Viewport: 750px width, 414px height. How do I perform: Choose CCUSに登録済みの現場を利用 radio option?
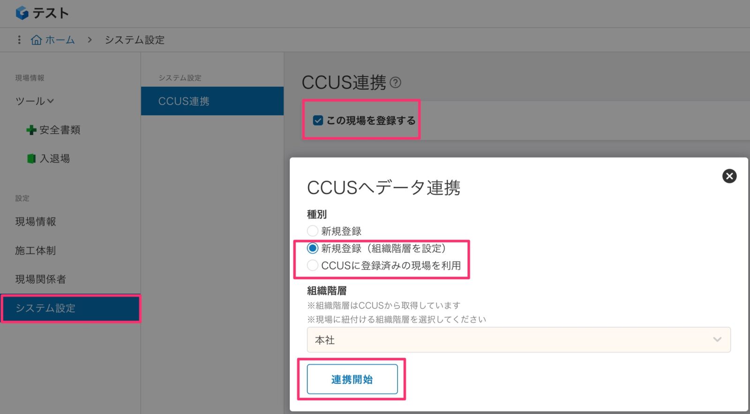click(x=313, y=265)
